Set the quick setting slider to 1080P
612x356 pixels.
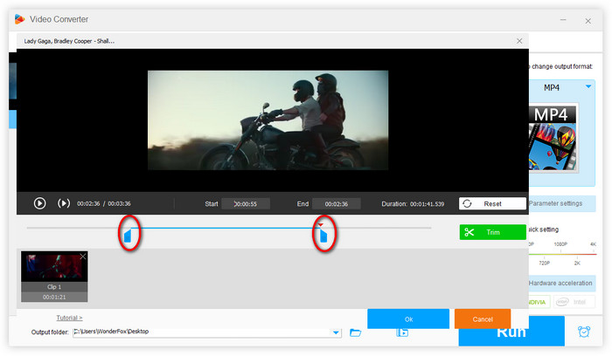[x=560, y=244]
